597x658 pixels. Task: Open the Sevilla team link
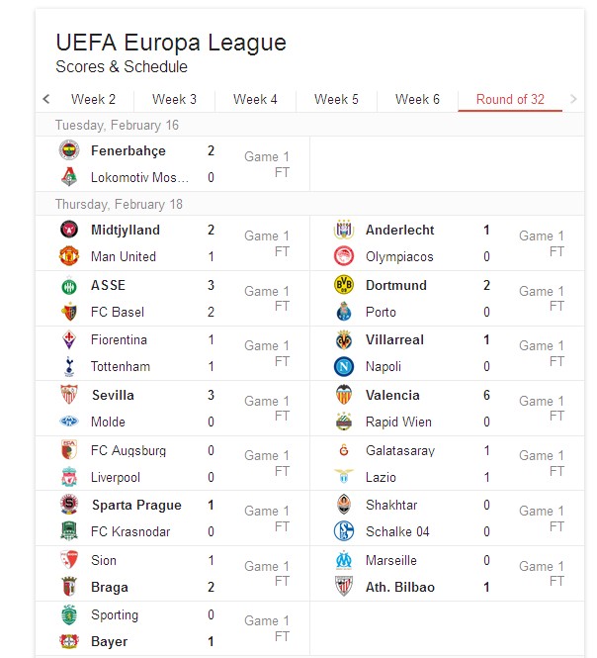112,395
